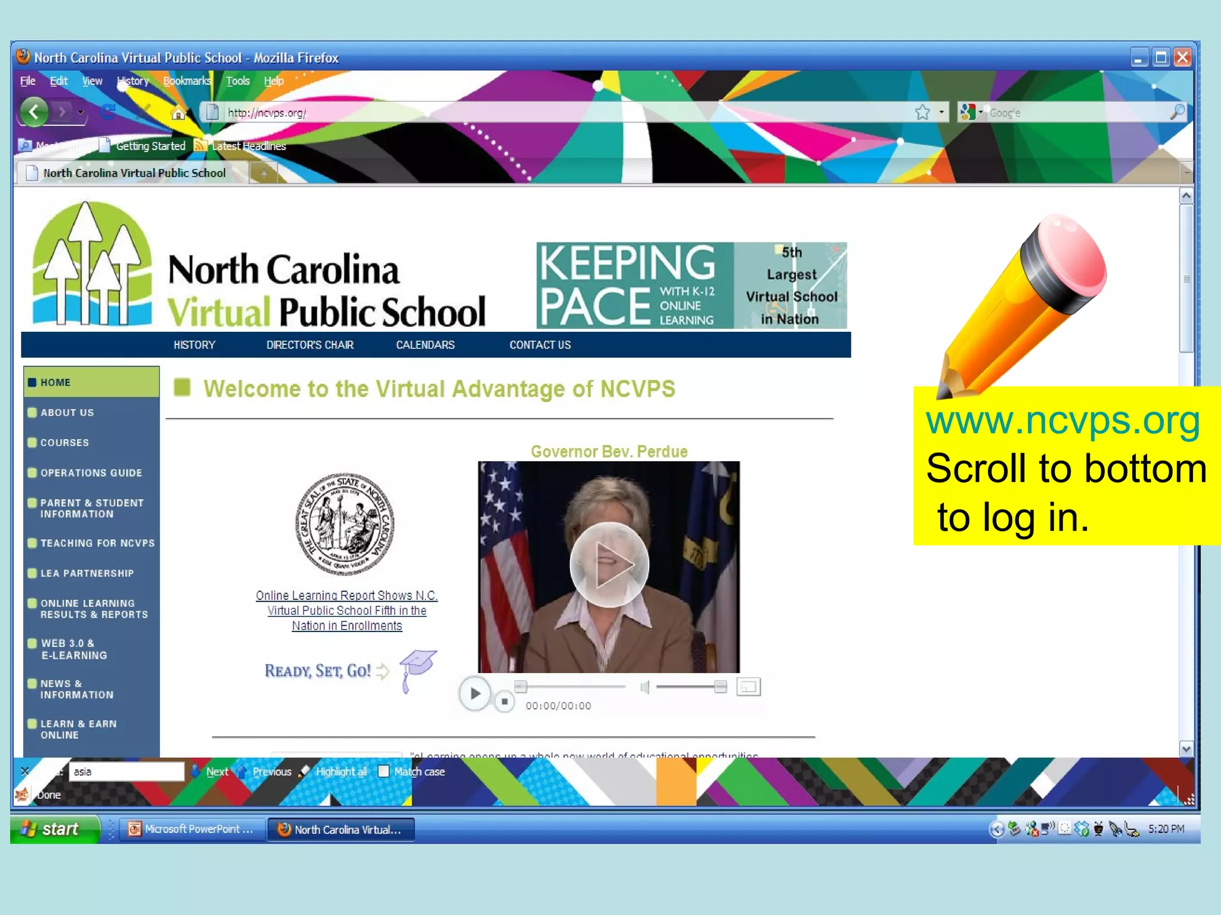The image size is (1221, 915).
Task: Click the ncvps.org address bar
Action: (560, 112)
